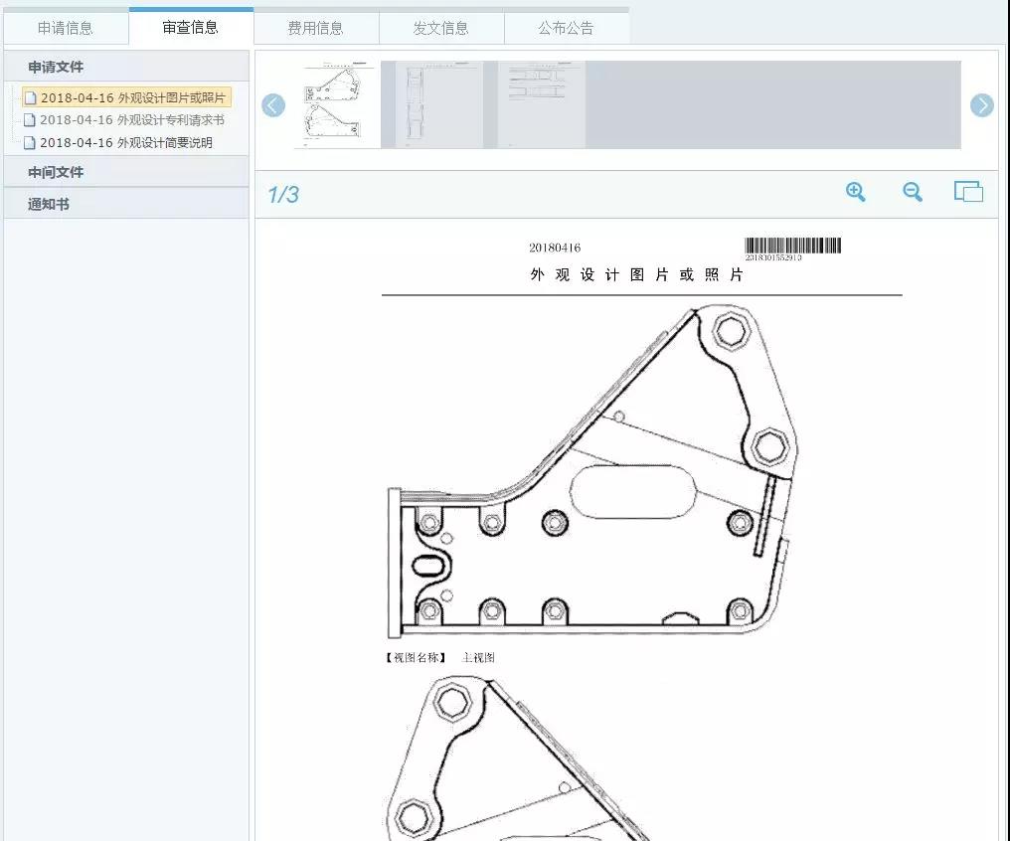Viewport: 1010px width, 841px height.
Task: Click file icon beside 外观设计图片或照片
Action: [x=30, y=97]
